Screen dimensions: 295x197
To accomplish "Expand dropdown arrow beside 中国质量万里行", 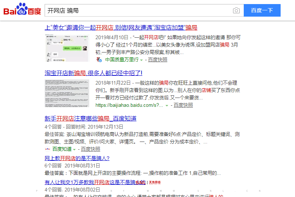I will 141,60.
